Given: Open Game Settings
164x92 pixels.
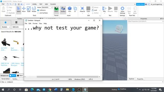Looking at the screenshot, I should coord(122,10).
